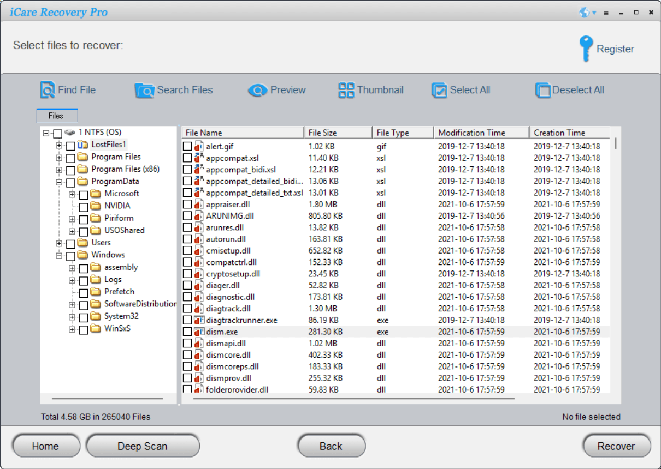Select the diagnostic.dll row

click(396, 297)
